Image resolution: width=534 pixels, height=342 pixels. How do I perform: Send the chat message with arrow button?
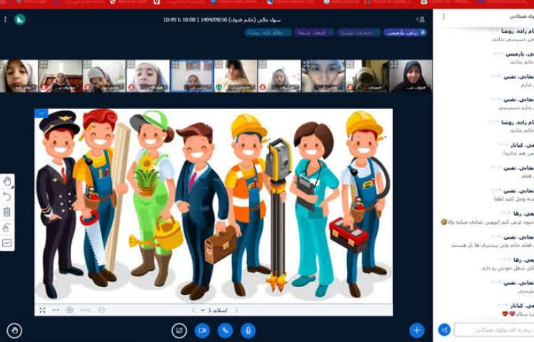click(444, 330)
